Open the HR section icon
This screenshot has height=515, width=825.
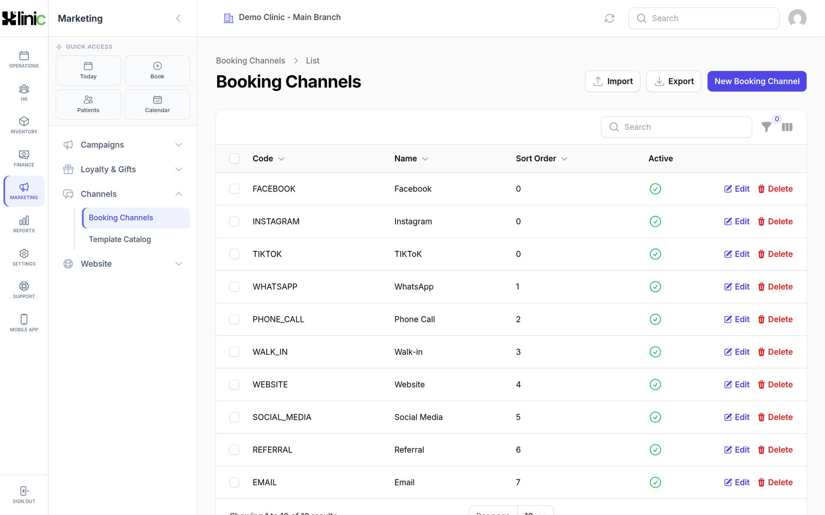click(24, 93)
